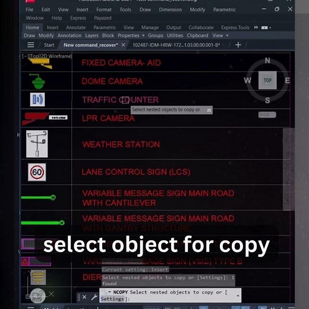Select the dome camera symbol
Screen dimensions: 309x309
37,81
